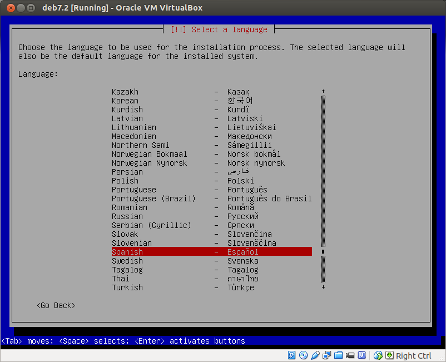Click the Right Ctrl host key indicator

click(x=414, y=355)
